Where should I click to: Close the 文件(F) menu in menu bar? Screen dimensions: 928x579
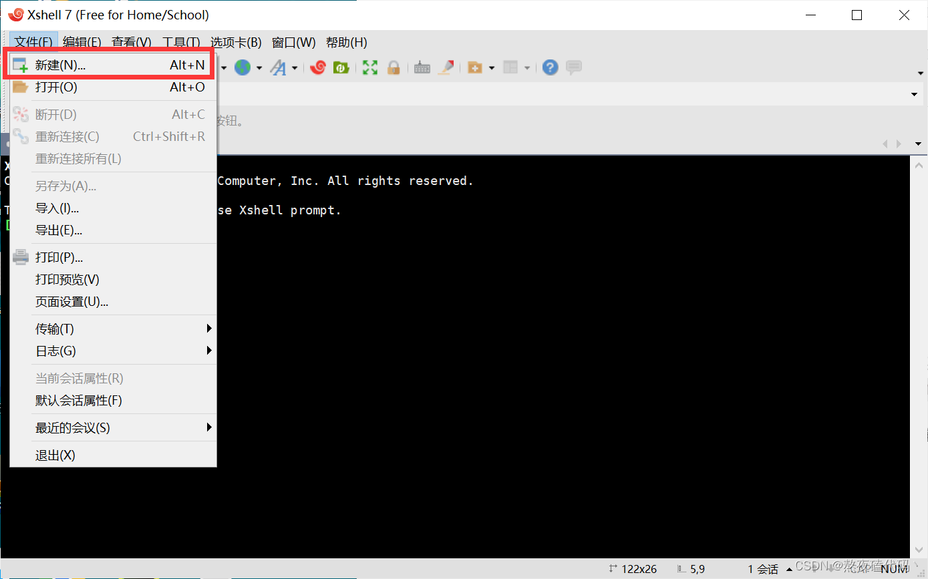tap(33, 42)
